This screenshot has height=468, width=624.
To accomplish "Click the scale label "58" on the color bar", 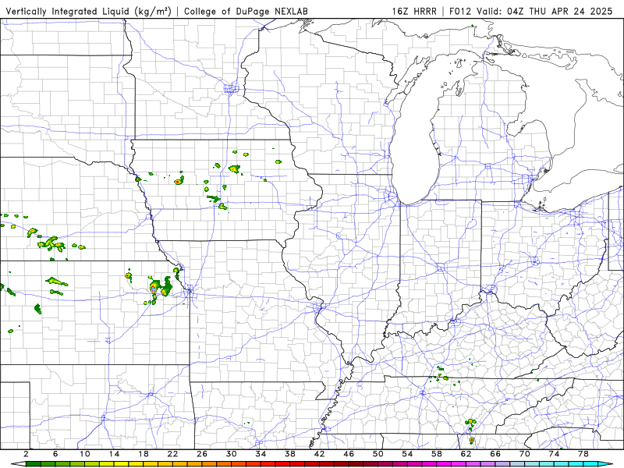I will [x=437, y=454].
